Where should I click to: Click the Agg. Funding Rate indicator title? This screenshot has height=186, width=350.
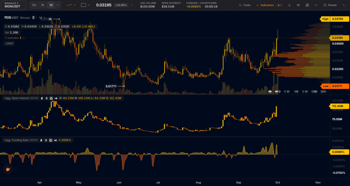21,140
